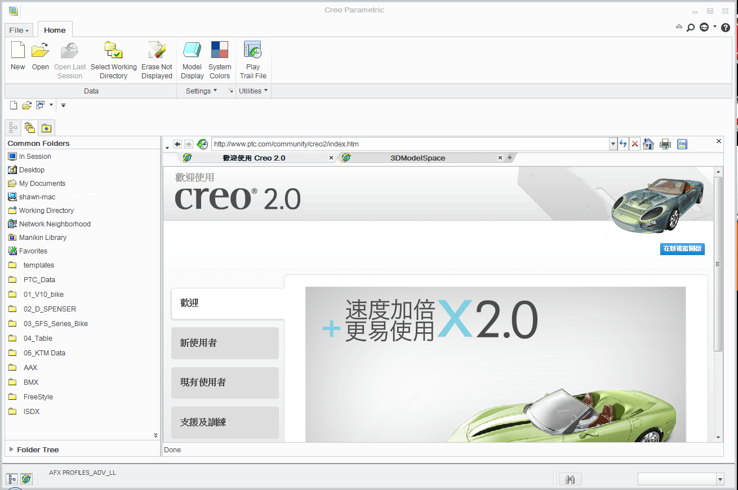Click the print icon in the browser toolbar
The height and width of the screenshot is (490, 738).
click(665, 144)
